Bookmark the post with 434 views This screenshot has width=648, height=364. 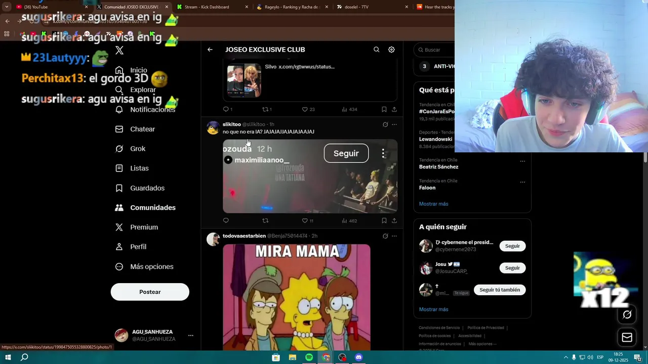coord(384,109)
